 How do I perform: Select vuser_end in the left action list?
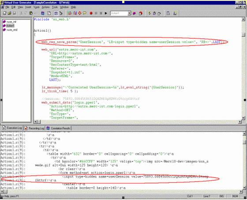pos(10,30)
